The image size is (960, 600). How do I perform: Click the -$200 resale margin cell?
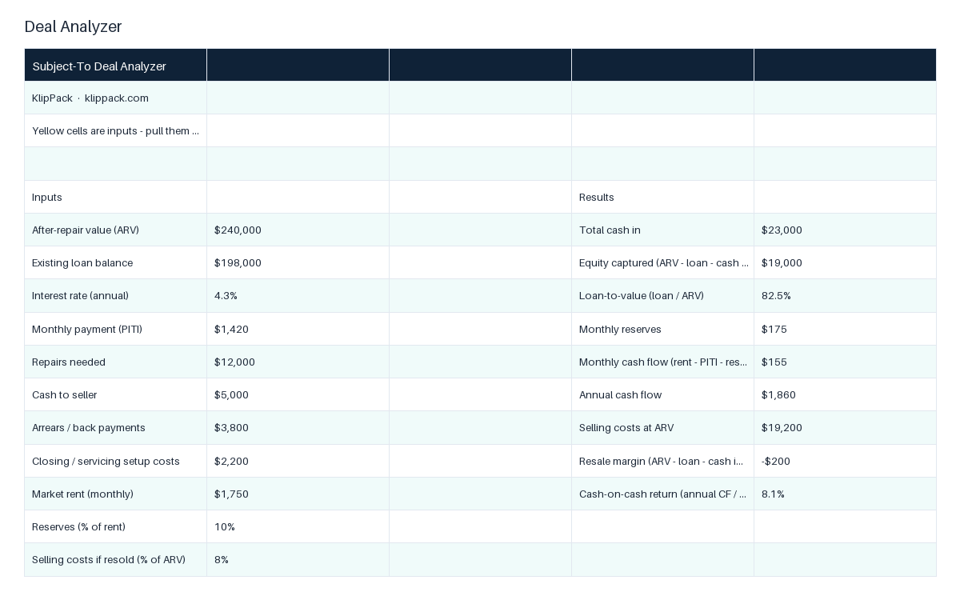point(845,461)
